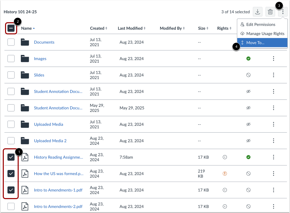Check the Documents folder checkbox

click(x=11, y=42)
